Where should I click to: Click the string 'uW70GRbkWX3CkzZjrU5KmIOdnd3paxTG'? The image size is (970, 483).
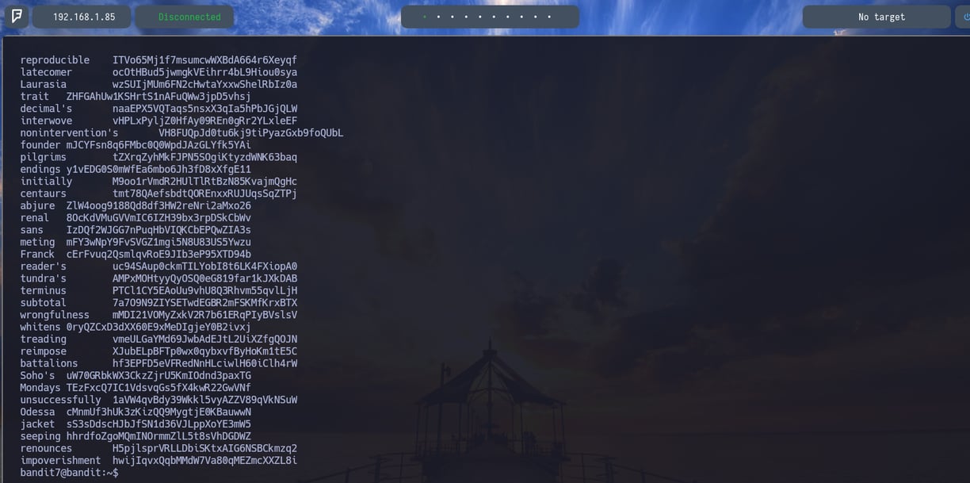coord(158,376)
